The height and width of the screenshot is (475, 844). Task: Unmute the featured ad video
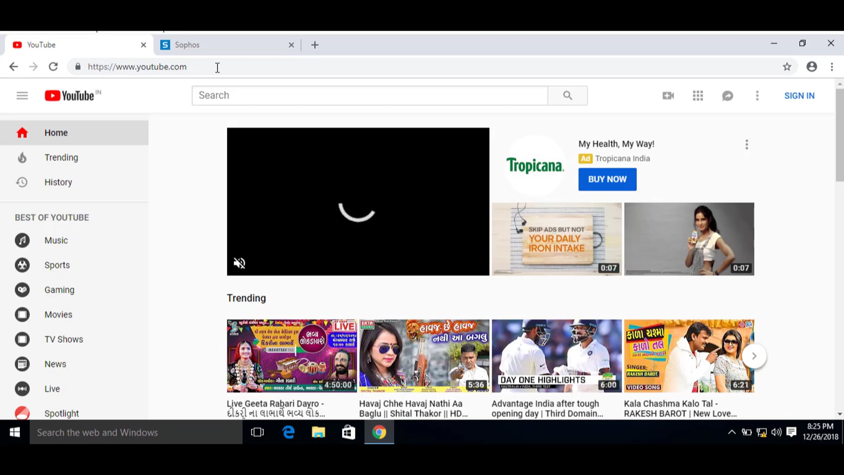point(239,263)
